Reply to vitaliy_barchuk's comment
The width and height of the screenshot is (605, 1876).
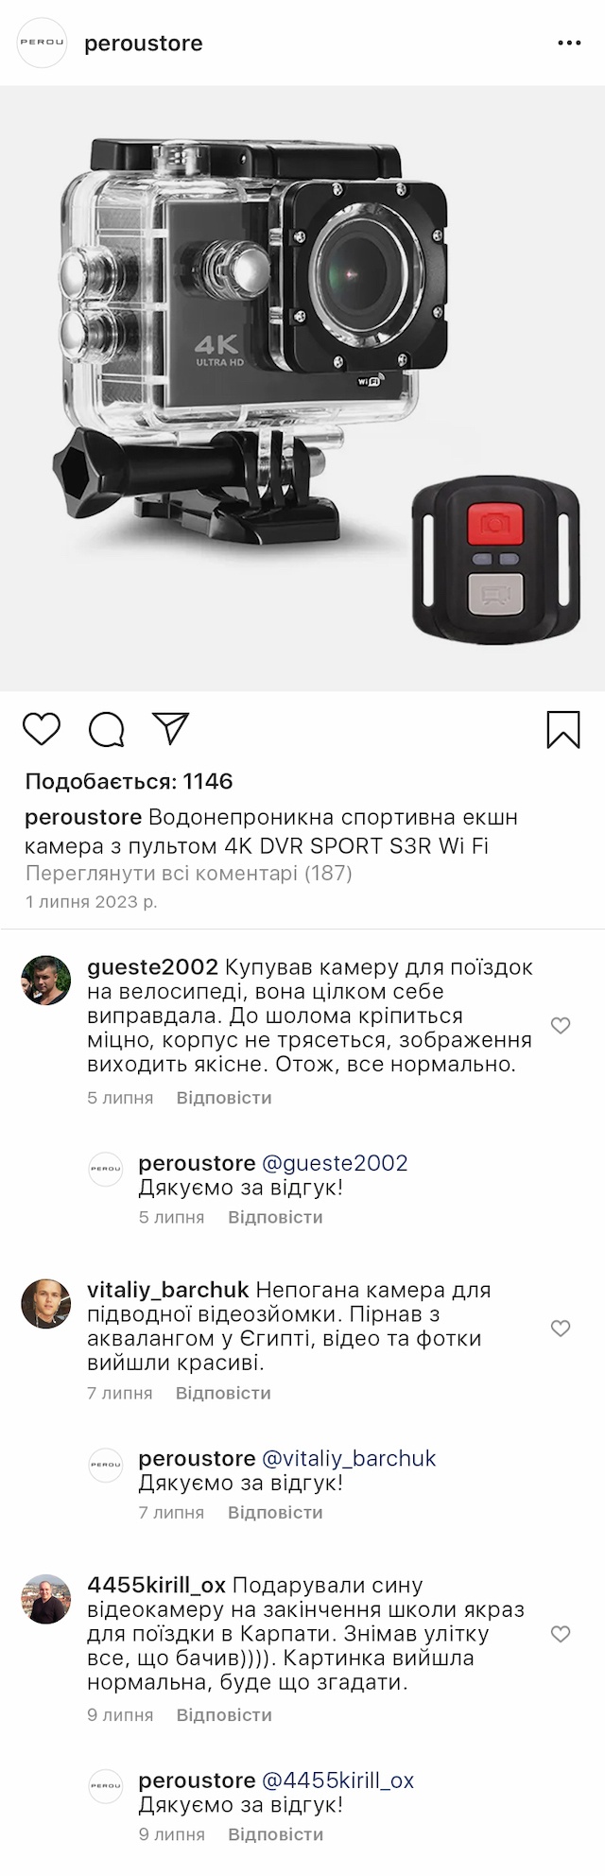[x=223, y=1393]
